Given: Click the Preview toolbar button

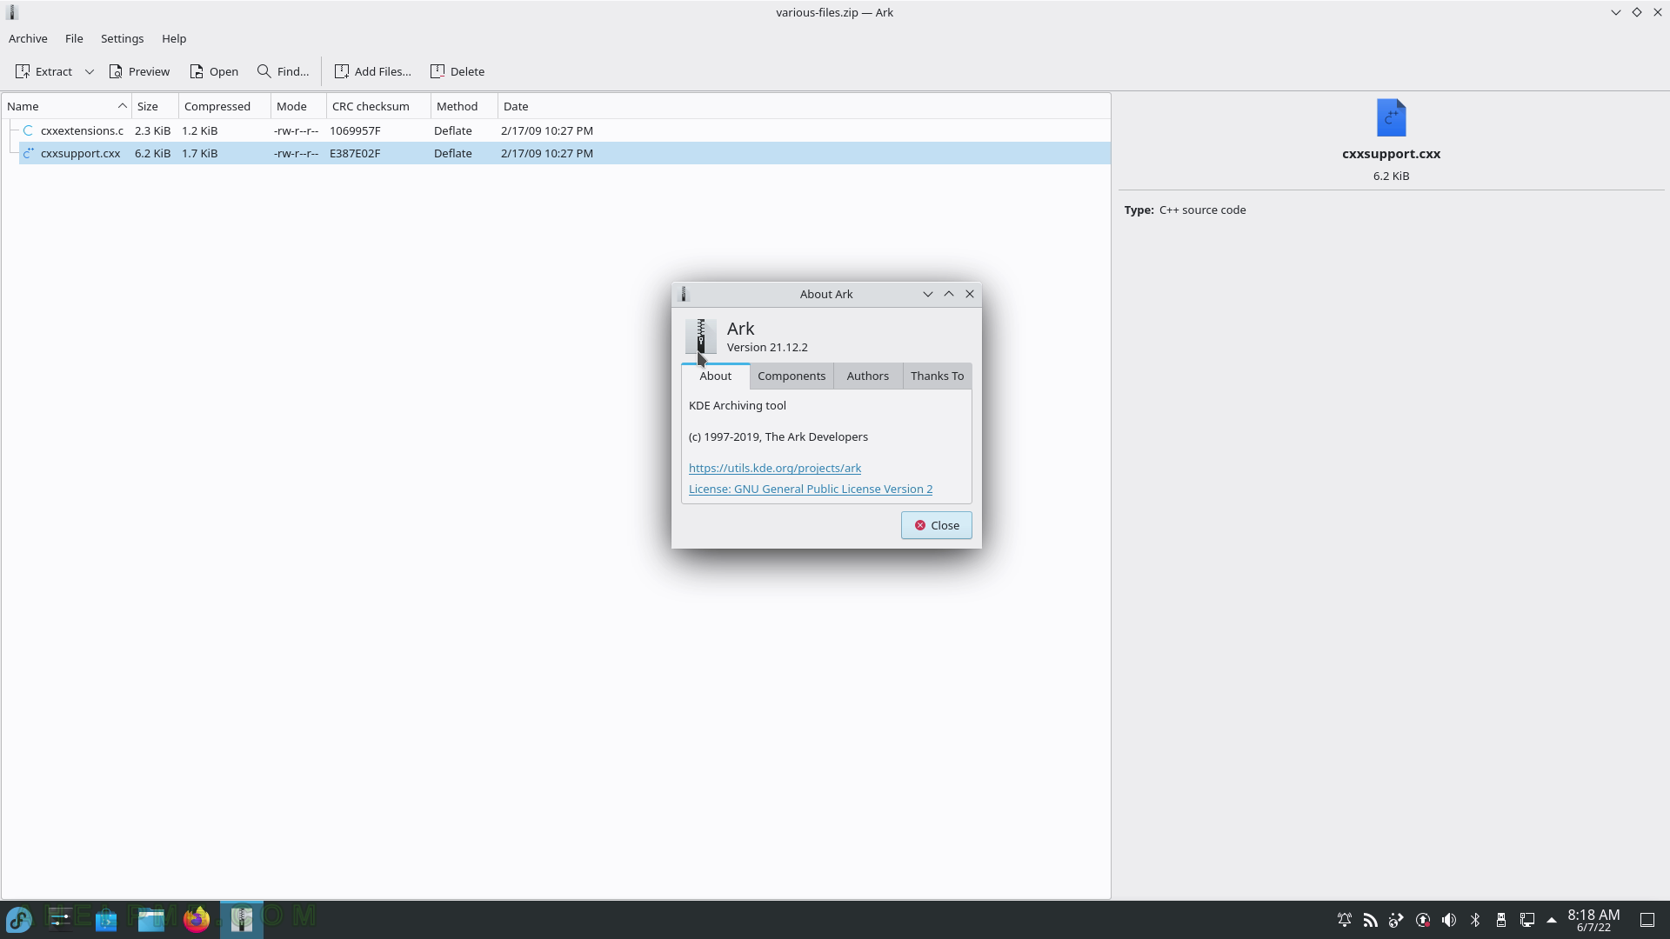Looking at the screenshot, I should point(139,71).
